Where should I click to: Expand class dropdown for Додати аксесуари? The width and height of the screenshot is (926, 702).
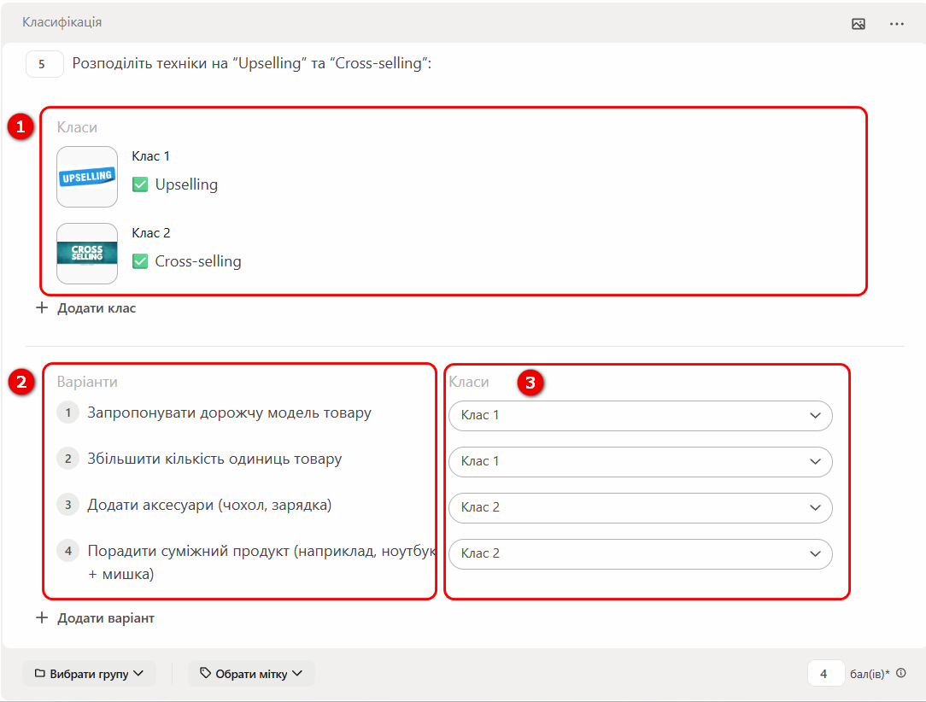tap(640, 507)
